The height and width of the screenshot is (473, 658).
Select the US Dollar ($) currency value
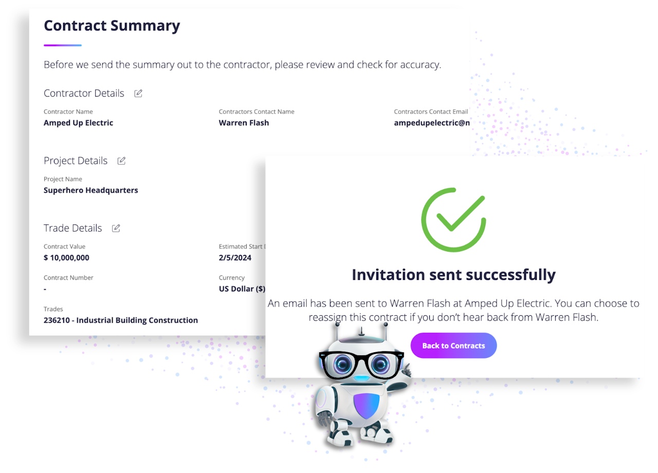point(242,289)
